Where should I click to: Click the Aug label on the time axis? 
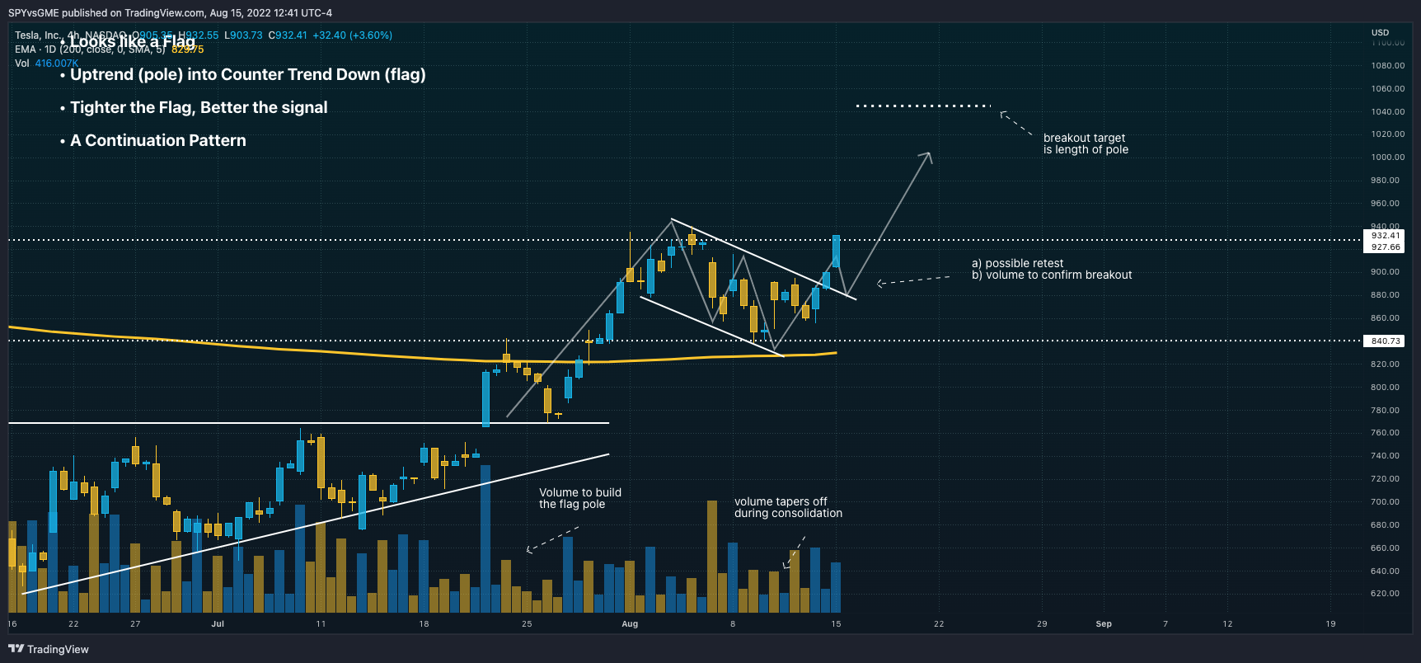pyautogui.click(x=630, y=623)
